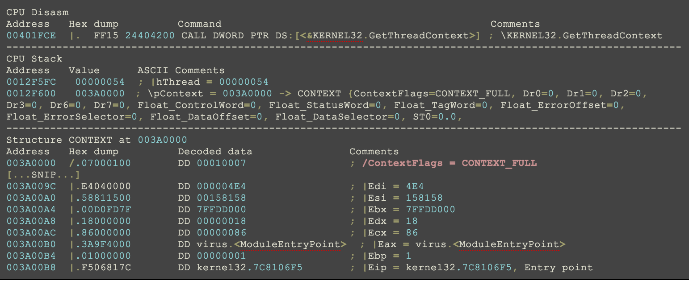This screenshot has width=689, height=281.
Task: Select structure address 003A00AC for Ecx
Action: pyautogui.click(x=31, y=233)
